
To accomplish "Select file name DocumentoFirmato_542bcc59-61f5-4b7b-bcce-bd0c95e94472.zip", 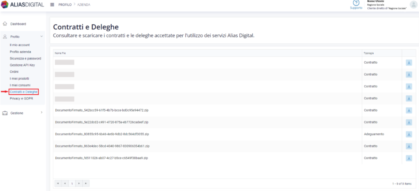I will pyautogui.click(x=101, y=110).
